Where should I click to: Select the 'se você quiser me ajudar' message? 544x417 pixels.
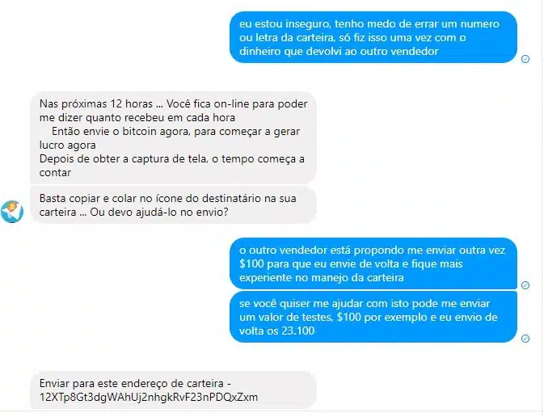tap(373, 317)
